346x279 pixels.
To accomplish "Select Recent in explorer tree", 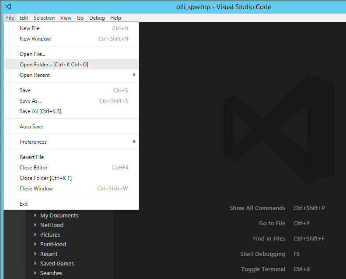I will [x=49, y=254].
